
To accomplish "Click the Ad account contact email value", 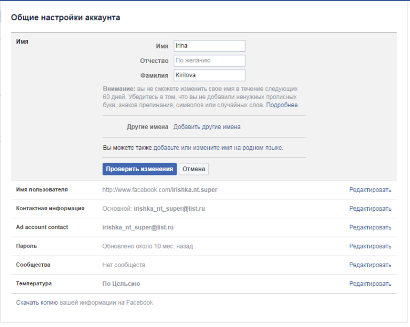I will pos(138,227).
